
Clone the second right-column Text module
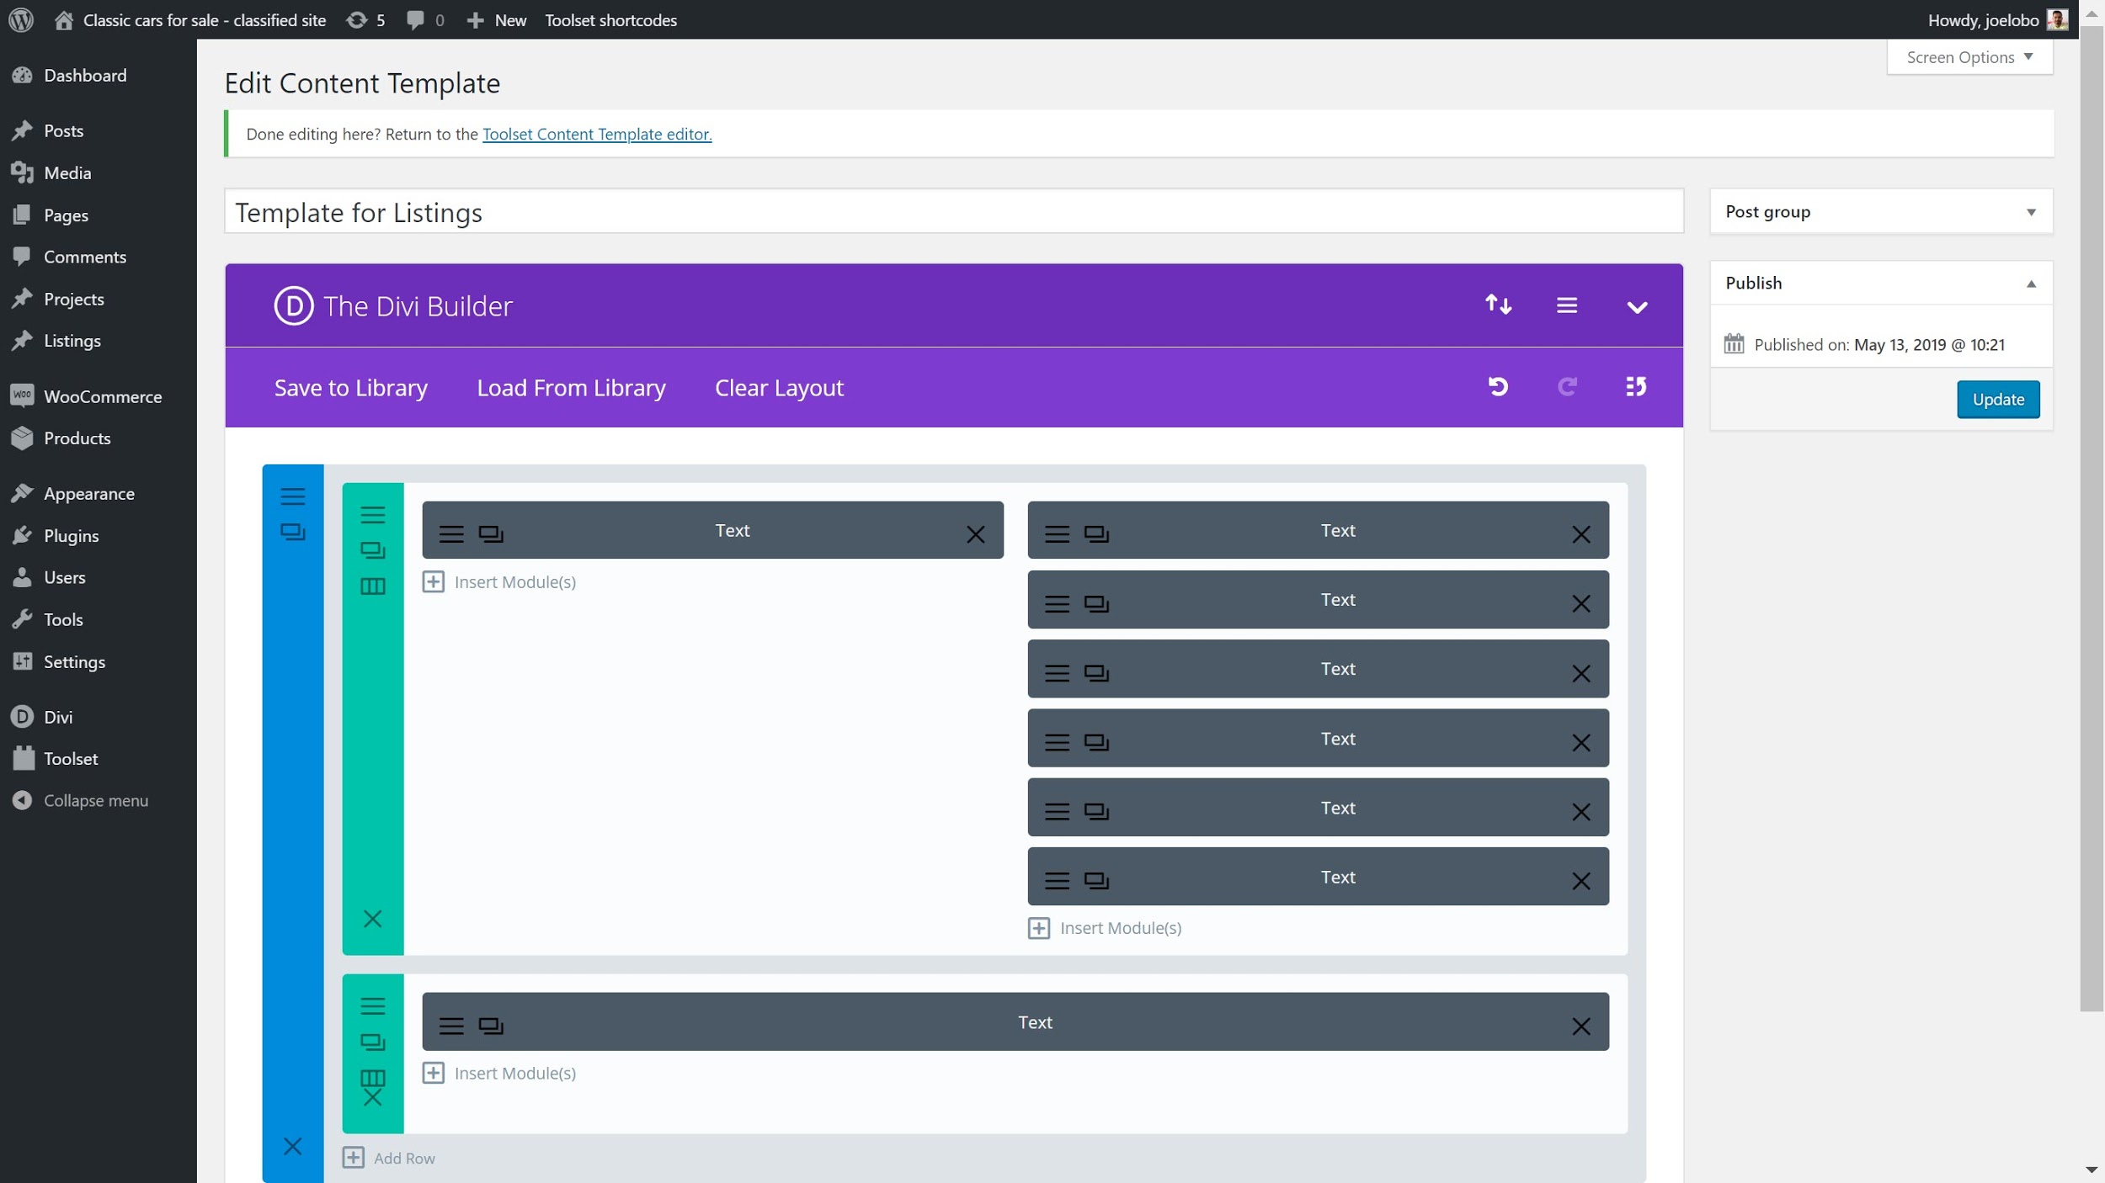1096,603
